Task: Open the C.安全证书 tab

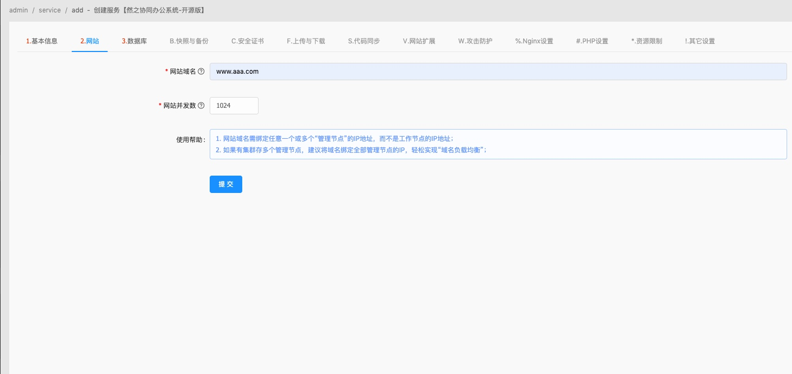Action: tap(247, 41)
